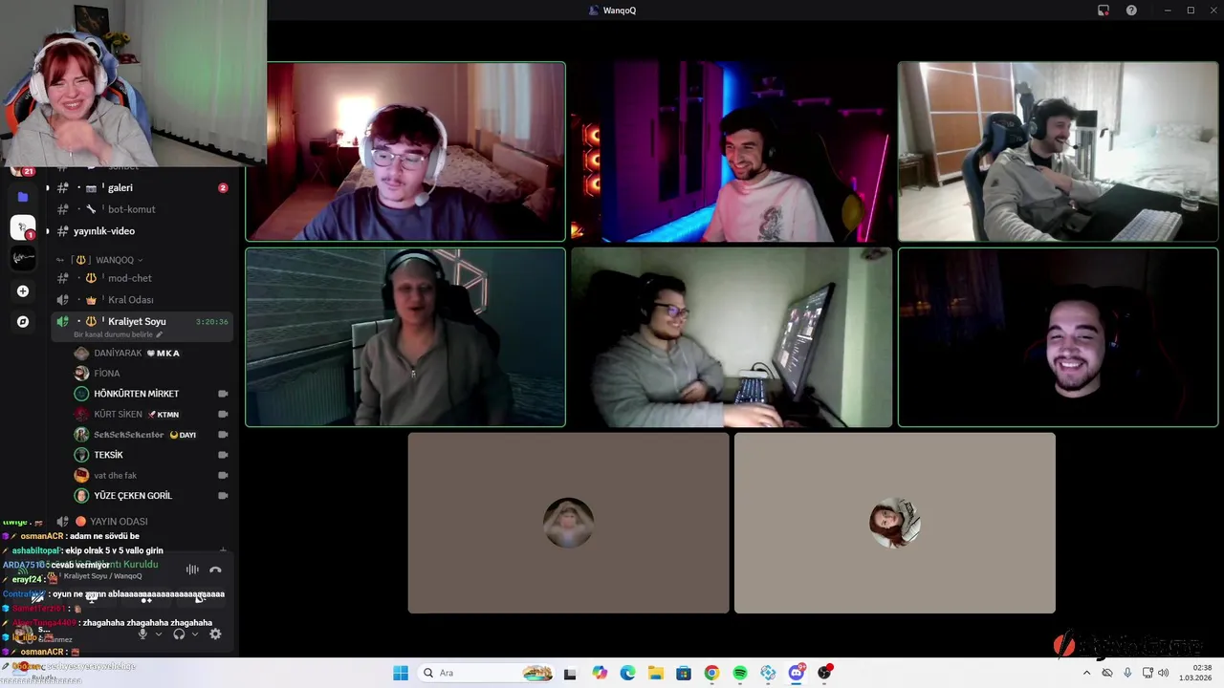
Task: Disconnect from voice with hang-up icon
Action: (x=215, y=570)
